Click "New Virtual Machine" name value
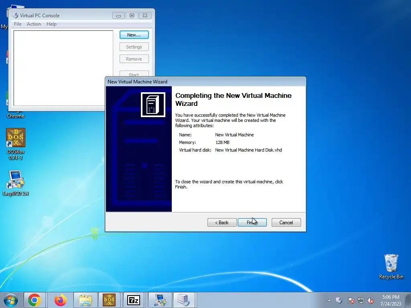The image size is (411, 308). click(x=234, y=135)
